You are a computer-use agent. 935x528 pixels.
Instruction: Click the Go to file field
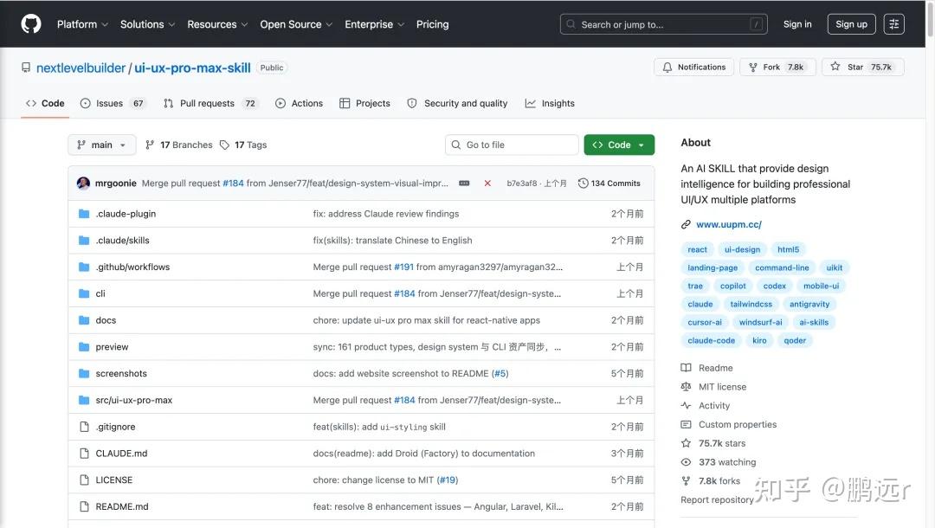511,145
